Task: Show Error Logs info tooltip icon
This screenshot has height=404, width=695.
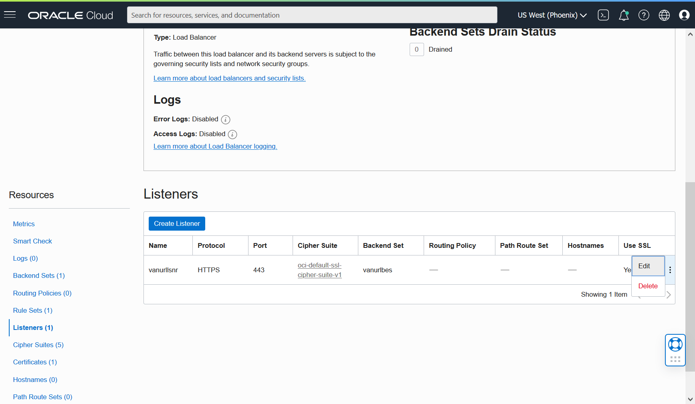Action: (x=226, y=119)
